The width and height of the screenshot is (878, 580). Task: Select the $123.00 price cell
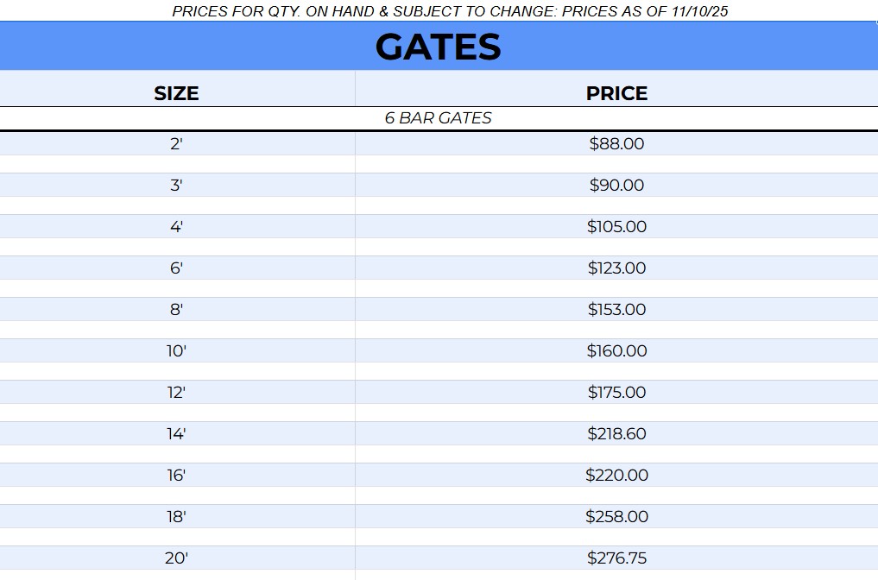click(x=616, y=268)
